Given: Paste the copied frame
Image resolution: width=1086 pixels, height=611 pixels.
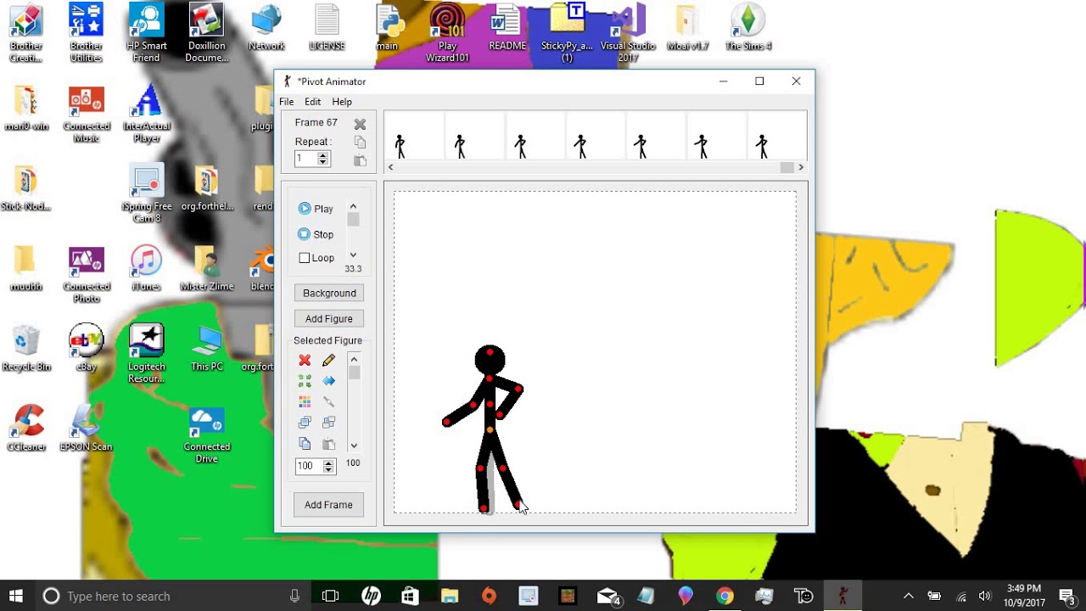Looking at the screenshot, I should (360, 160).
